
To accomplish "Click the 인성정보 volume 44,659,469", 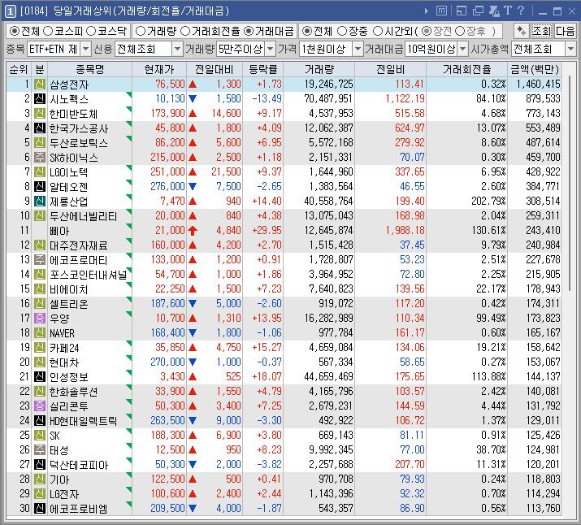I will coord(328,377).
